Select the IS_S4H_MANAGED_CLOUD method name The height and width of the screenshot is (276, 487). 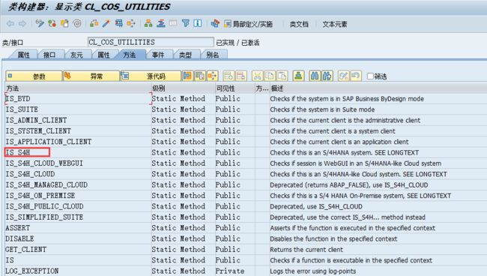point(46,185)
